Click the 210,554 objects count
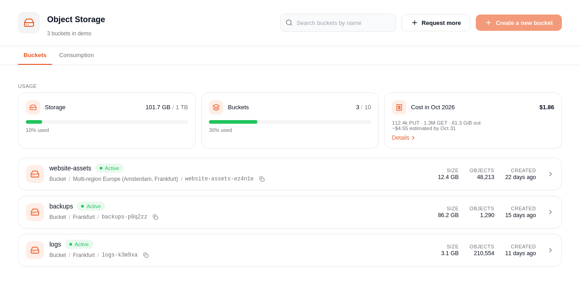Image resolution: width=580 pixels, height=281 pixels. [484, 253]
